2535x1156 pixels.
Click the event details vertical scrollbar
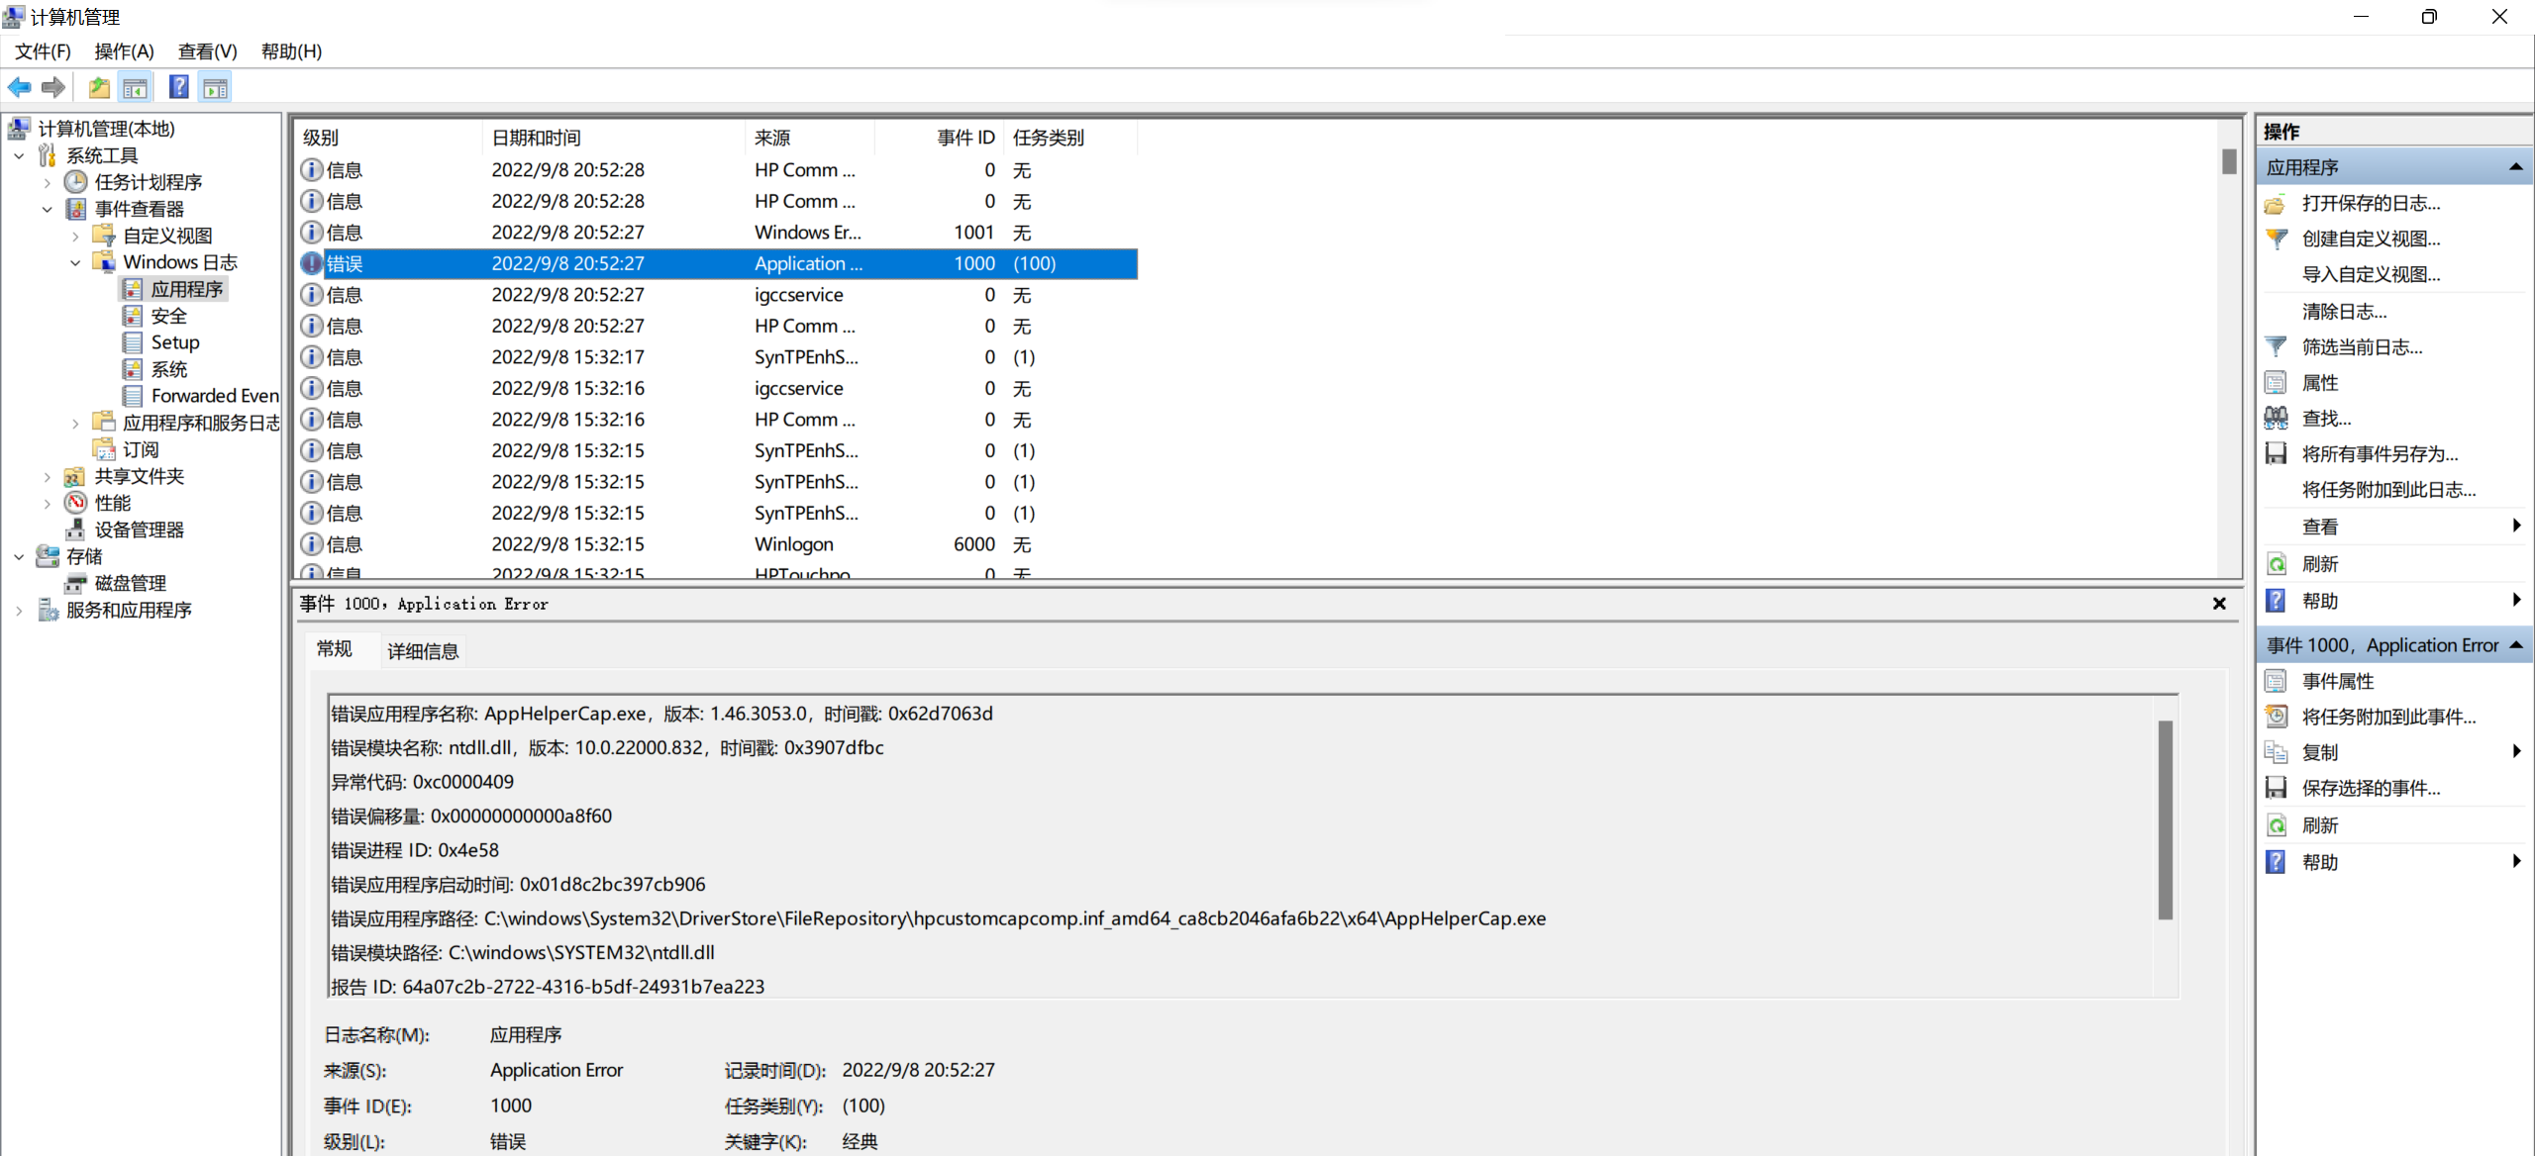tap(2166, 819)
